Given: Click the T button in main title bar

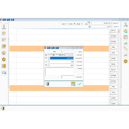Looking at the screenshot, I should tap(8, 20).
